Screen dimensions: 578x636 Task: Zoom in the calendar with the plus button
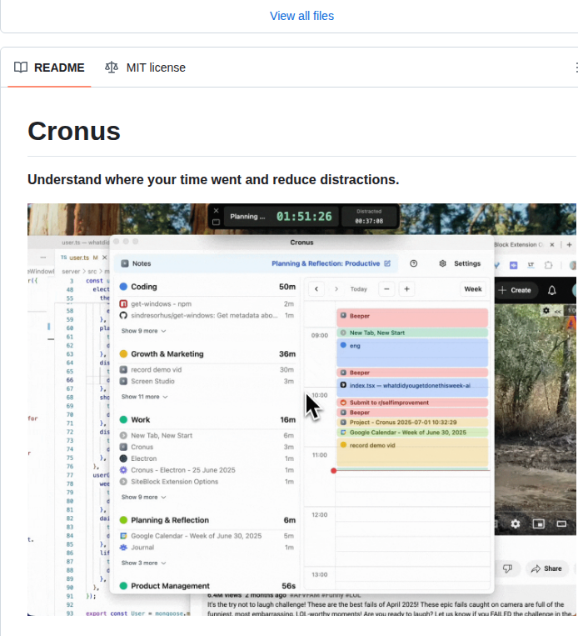406,288
